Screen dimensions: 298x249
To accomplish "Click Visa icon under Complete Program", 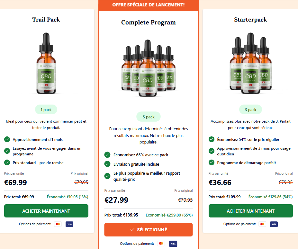I will click(x=173, y=244).
